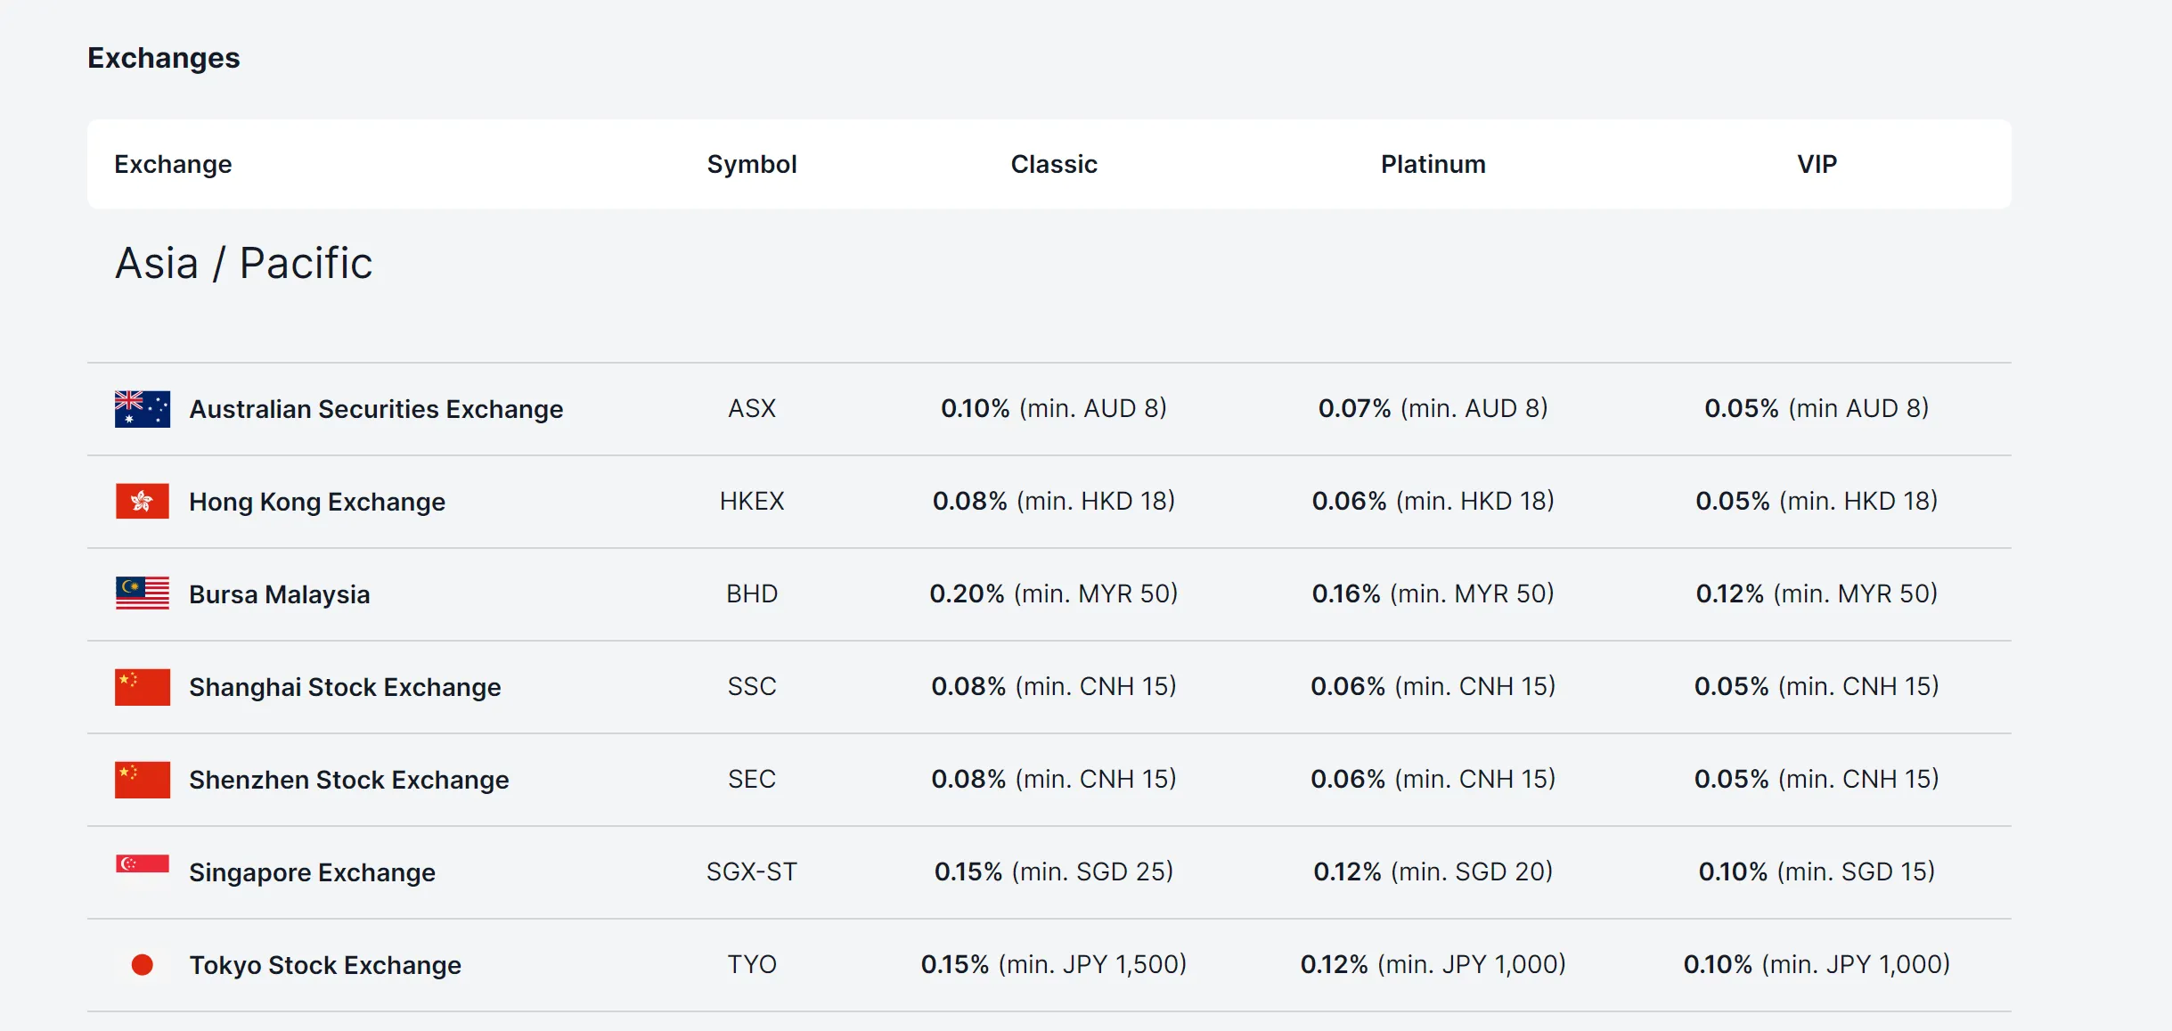
Task: Expand the Asia / Pacific section
Action: tap(244, 261)
